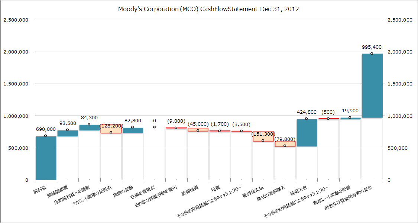
Task: Click the chart title Moody's Corporation CashFlowStatement
Action: tap(208, 9)
